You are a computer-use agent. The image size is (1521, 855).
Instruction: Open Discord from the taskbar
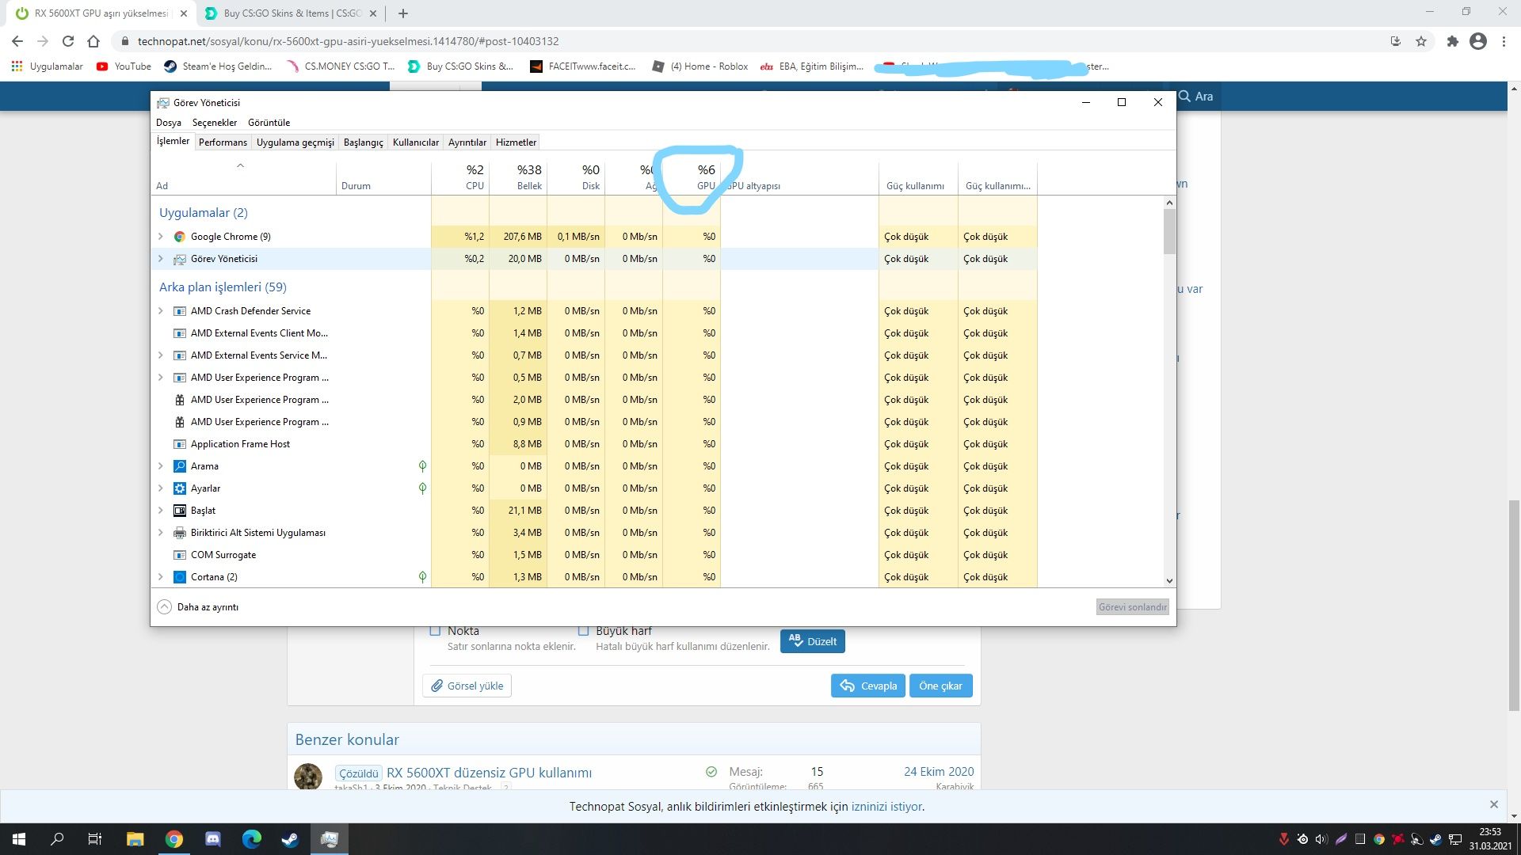click(213, 839)
